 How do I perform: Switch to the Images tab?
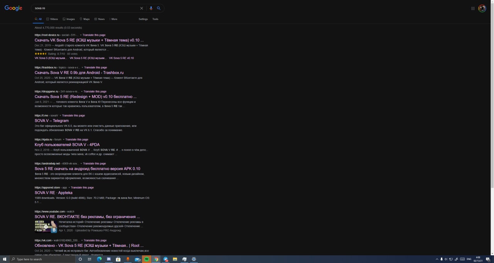click(69, 19)
